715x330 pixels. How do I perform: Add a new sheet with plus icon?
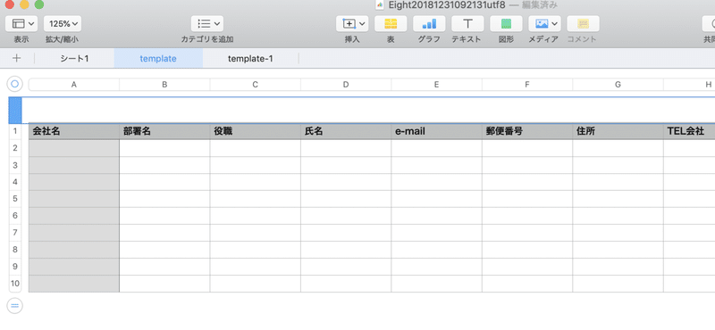tap(17, 58)
